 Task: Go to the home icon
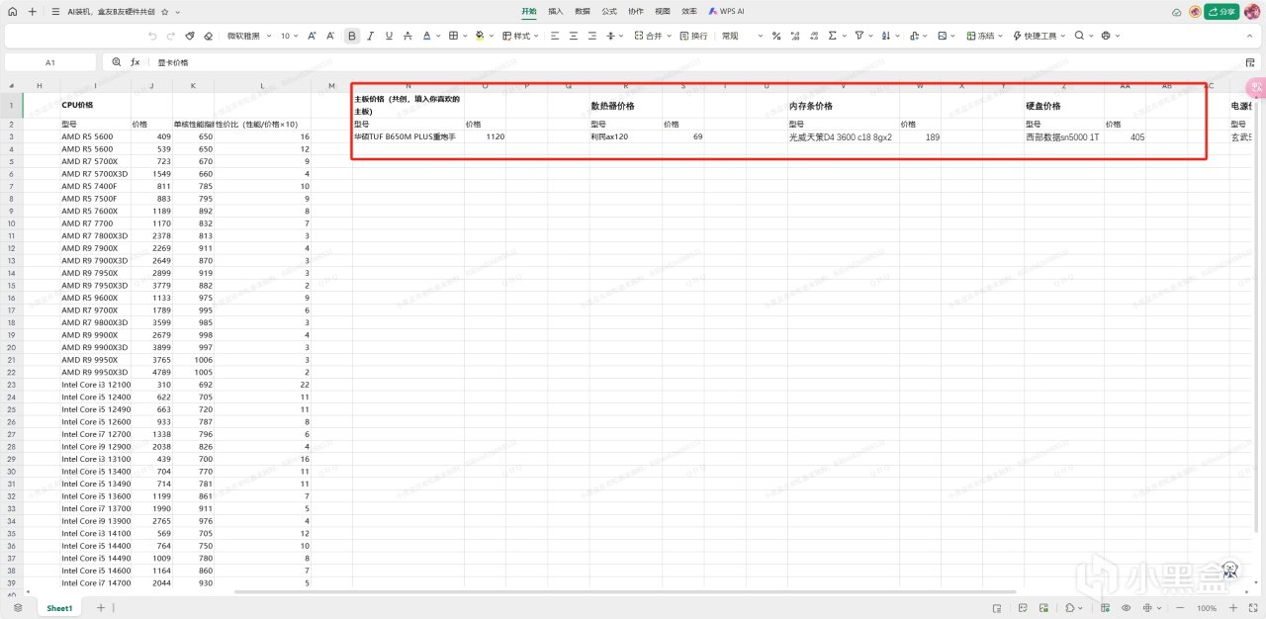[13, 12]
